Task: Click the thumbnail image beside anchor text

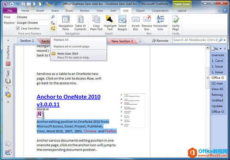Action: click(x=133, y=111)
